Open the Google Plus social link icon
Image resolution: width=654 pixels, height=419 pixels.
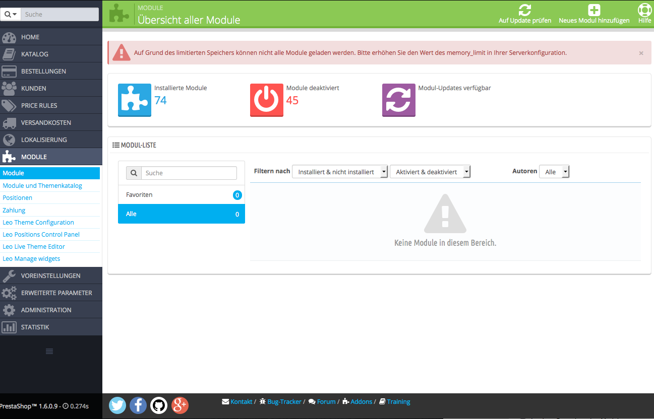tap(180, 405)
